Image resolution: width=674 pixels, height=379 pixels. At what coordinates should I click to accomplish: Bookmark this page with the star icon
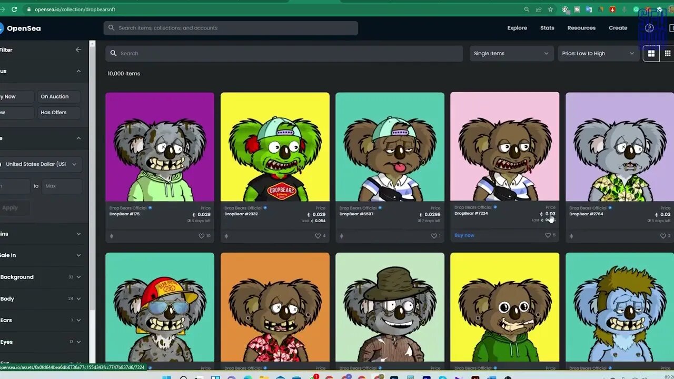tap(550, 9)
